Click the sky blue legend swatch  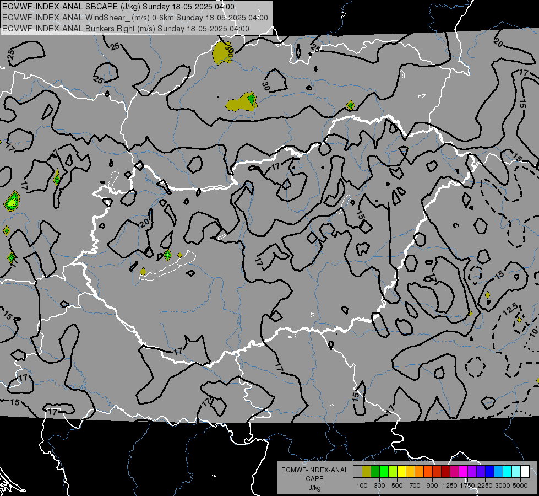pos(499,472)
